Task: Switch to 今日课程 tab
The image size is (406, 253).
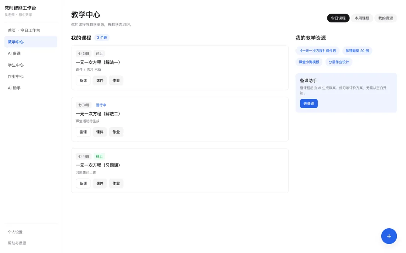Action: (338, 18)
